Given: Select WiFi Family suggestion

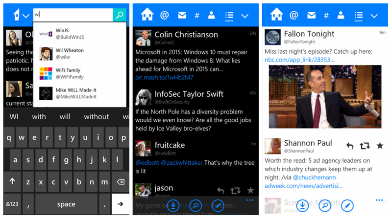Looking at the screenshot, I should coord(79,73).
